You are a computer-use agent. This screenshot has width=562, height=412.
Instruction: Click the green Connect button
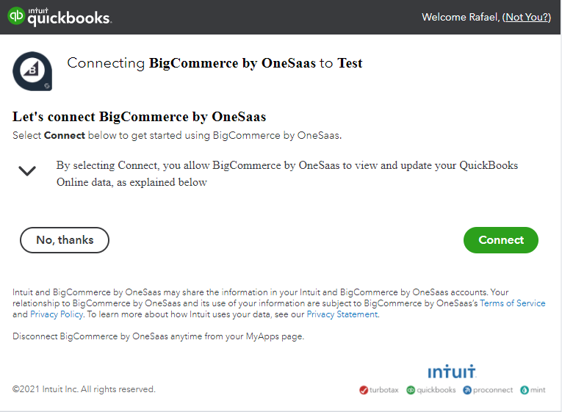501,240
